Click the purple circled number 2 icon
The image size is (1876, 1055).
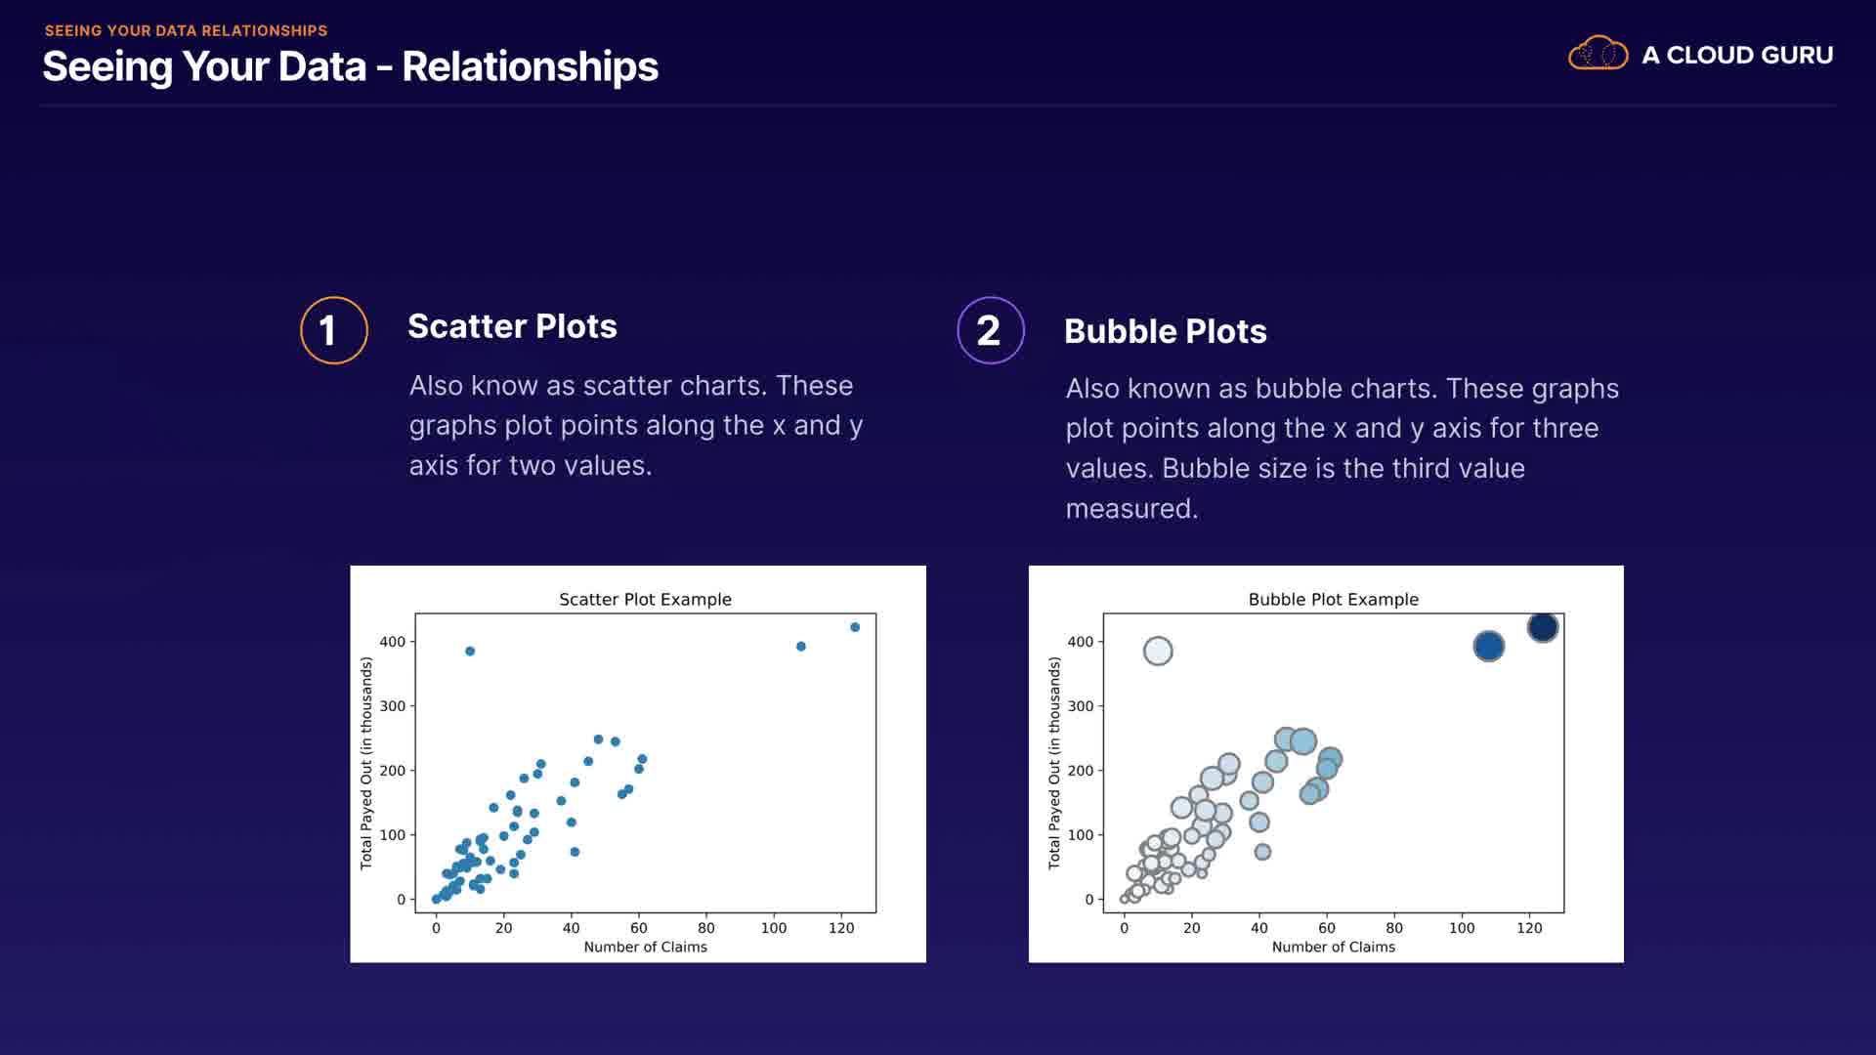point(990,330)
